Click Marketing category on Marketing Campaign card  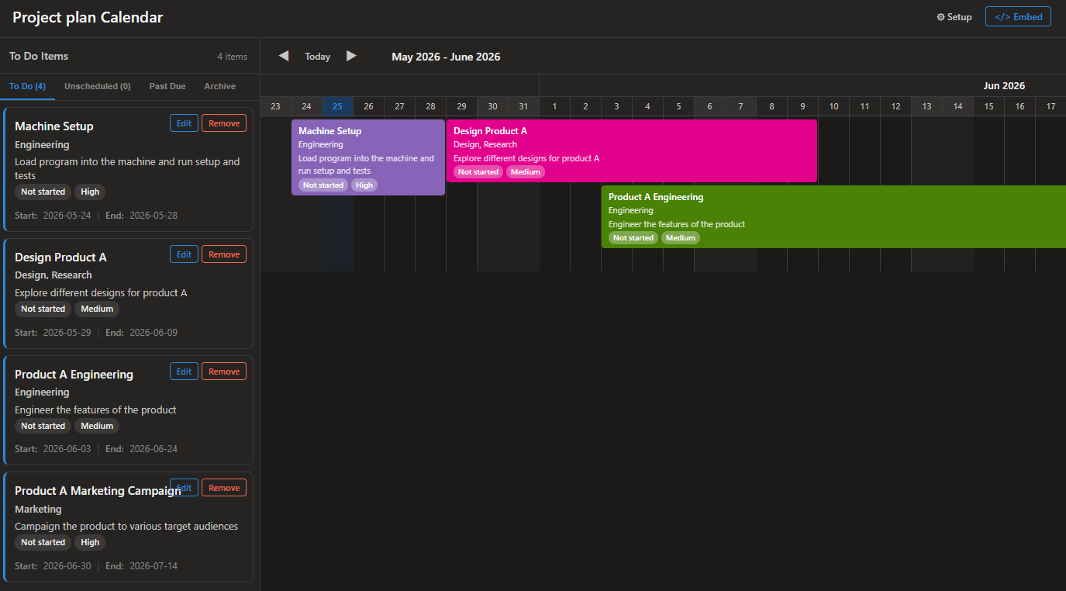pos(38,510)
